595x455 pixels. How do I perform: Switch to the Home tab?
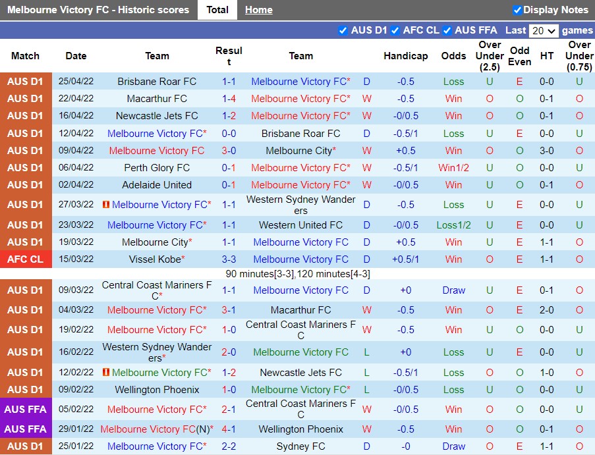[x=258, y=10]
